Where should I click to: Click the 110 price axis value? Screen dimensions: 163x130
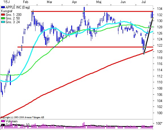160,82
